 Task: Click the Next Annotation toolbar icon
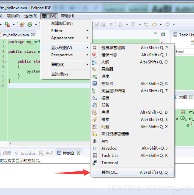(x=120, y=25)
